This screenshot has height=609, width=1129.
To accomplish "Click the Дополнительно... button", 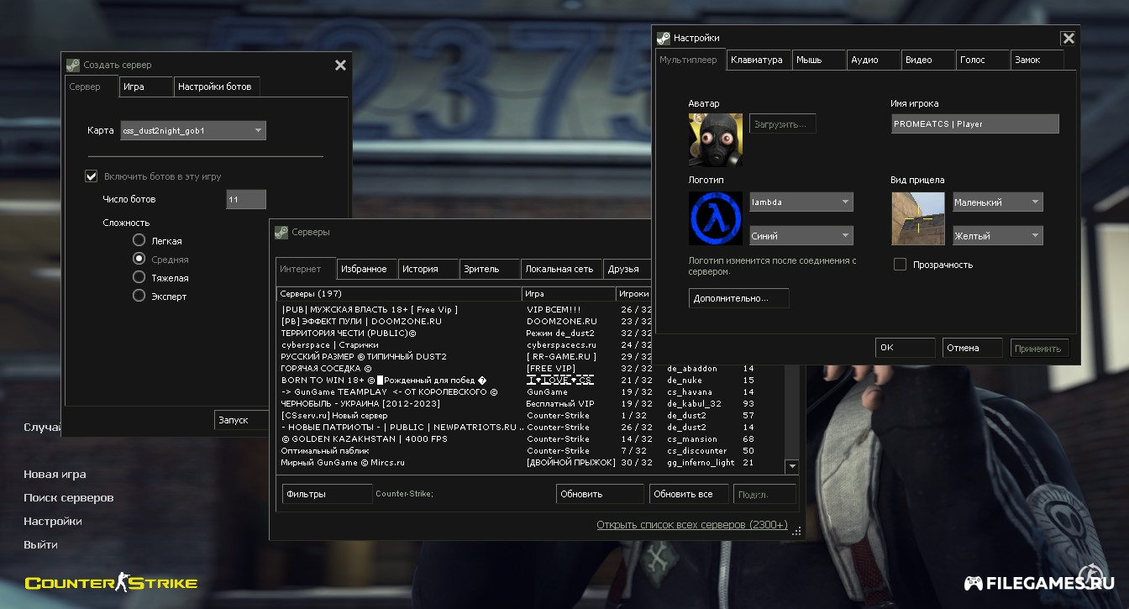I will point(738,298).
